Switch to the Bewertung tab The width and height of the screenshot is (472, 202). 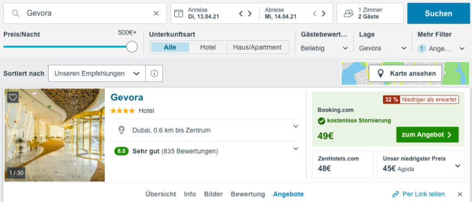coord(247,194)
